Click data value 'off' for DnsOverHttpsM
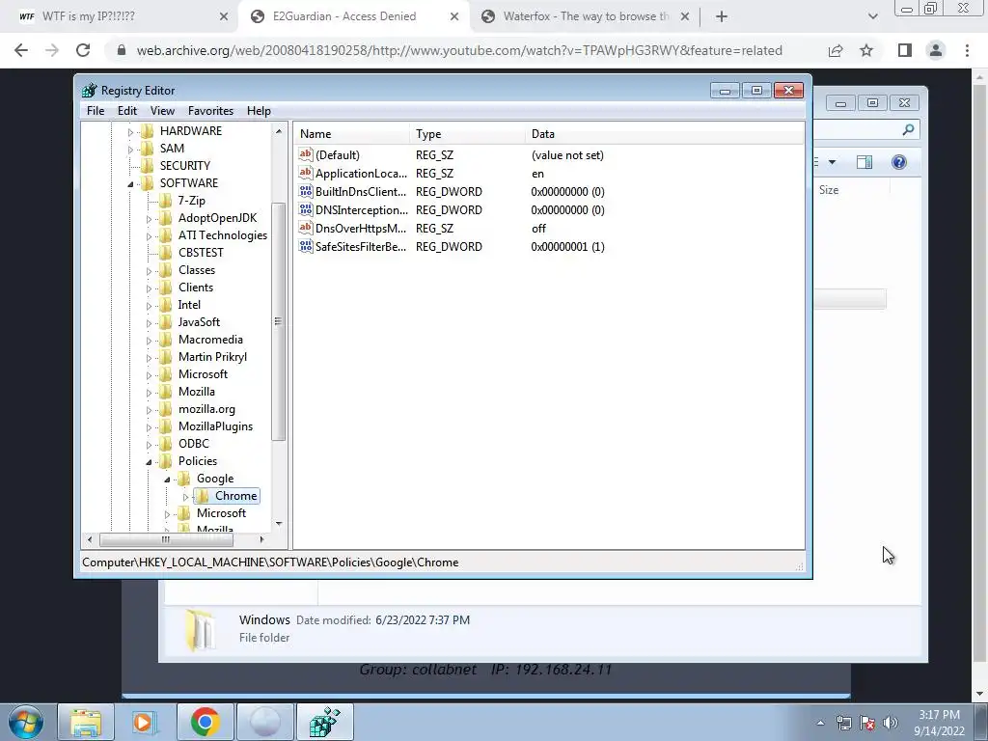 (538, 228)
